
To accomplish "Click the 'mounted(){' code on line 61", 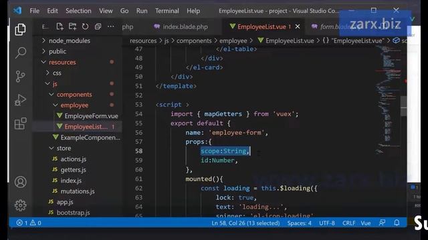I will 204,179.
